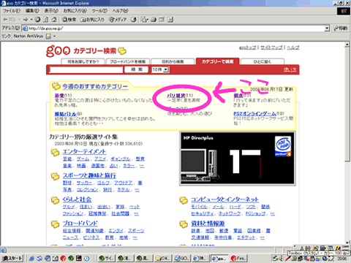Open the コンピュータとインターネット category link
Image resolution: width=351 pixels, height=263 pixels.
tap(224, 199)
